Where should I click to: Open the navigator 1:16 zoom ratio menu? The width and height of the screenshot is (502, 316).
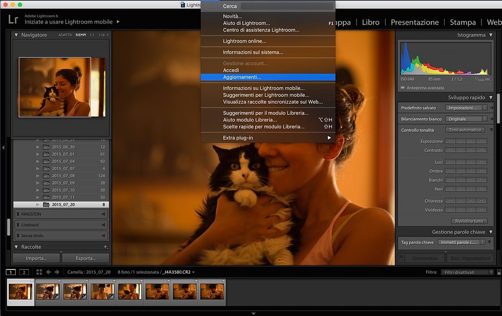click(103, 35)
